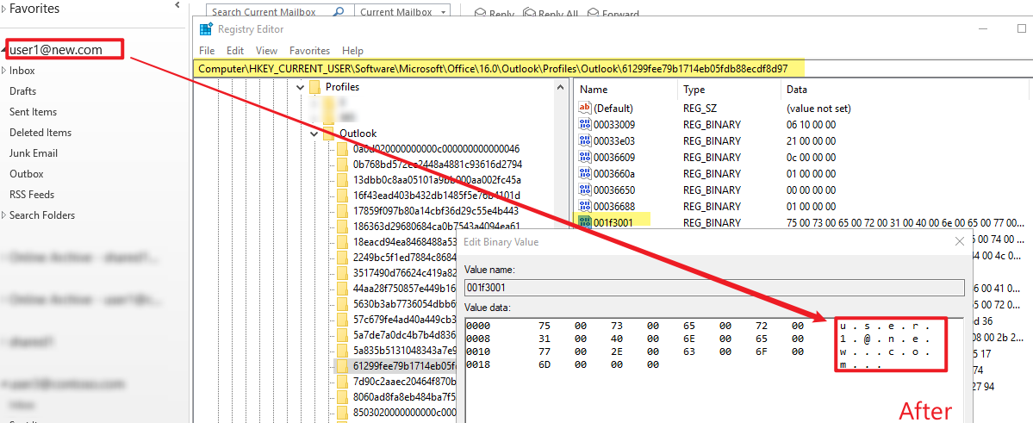Viewport: 1033px width, 423px height.
Task: Click folder icon of key 2249bc5f1ed7884c8684
Action: point(342,258)
